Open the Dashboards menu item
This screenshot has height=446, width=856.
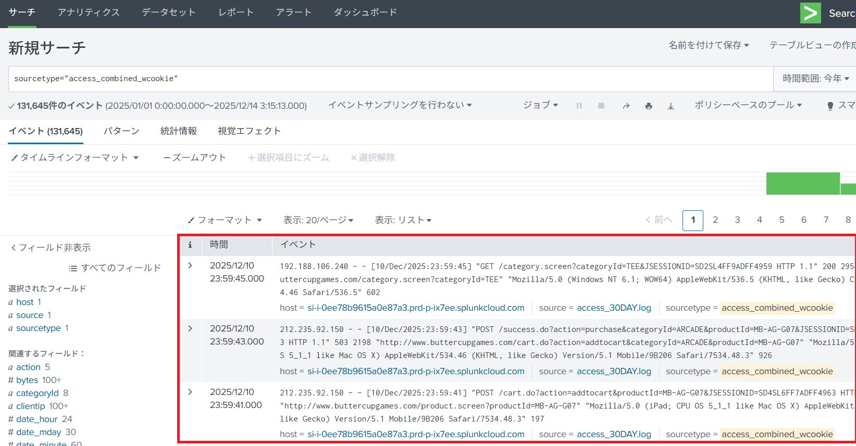tap(365, 12)
